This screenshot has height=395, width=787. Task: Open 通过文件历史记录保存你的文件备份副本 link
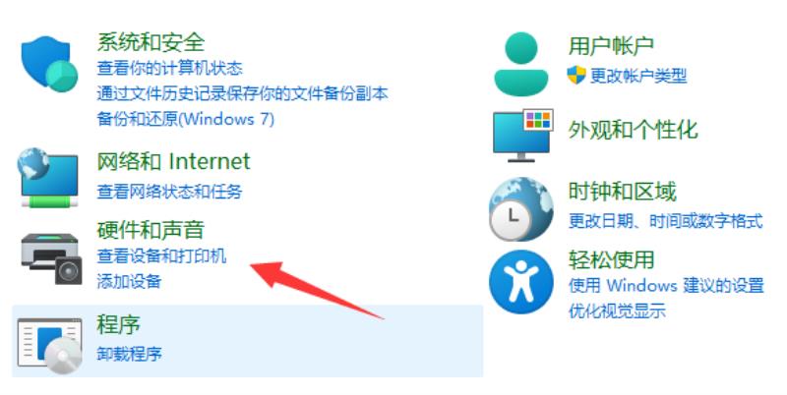coord(242,93)
